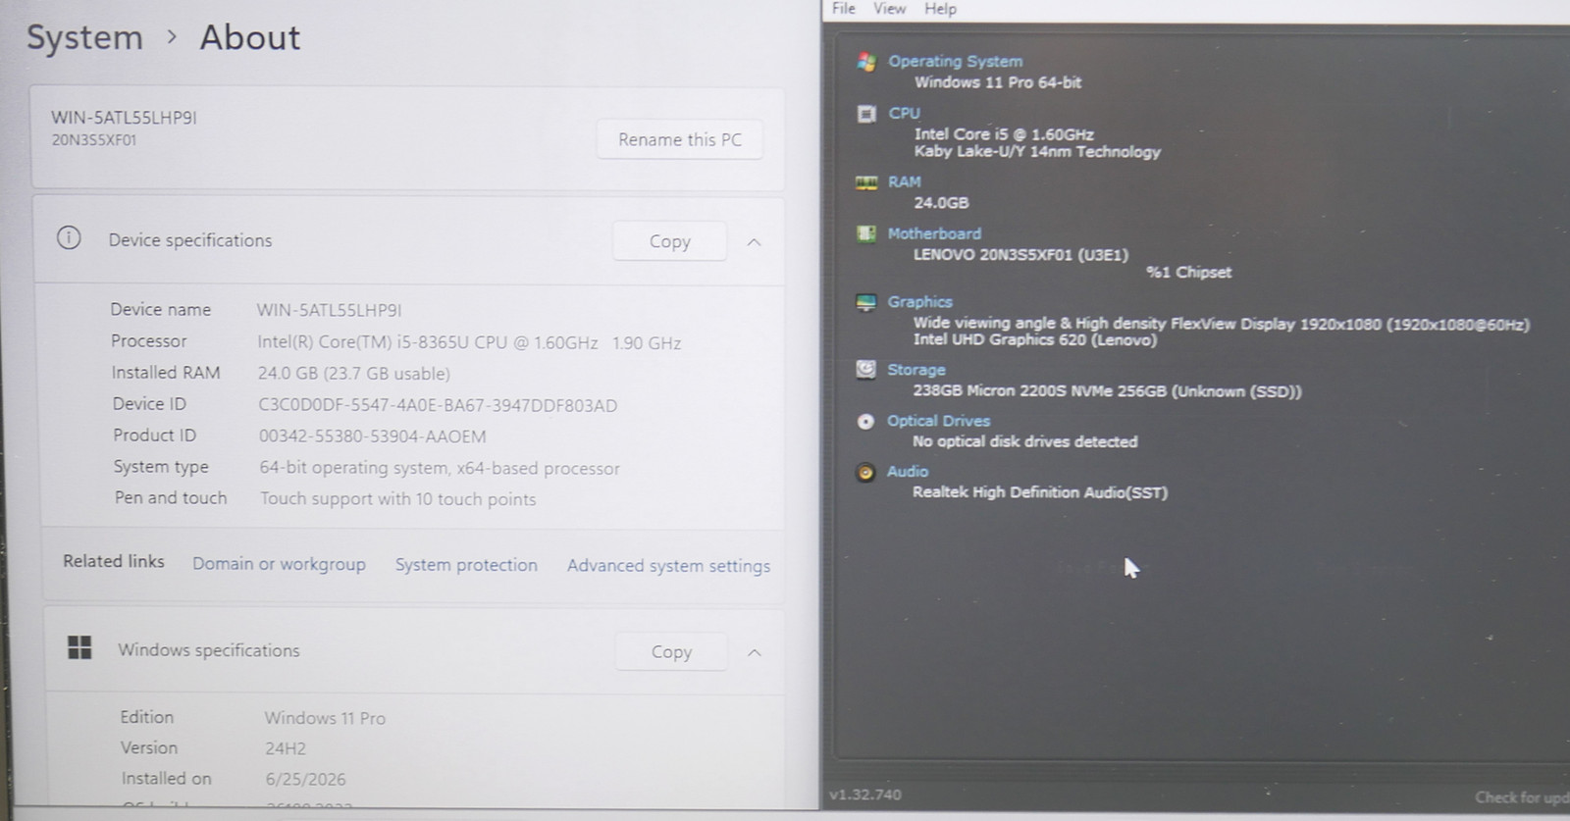The width and height of the screenshot is (1570, 821).
Task: Open the Optical Drives section link
Action: pos(938,421)
